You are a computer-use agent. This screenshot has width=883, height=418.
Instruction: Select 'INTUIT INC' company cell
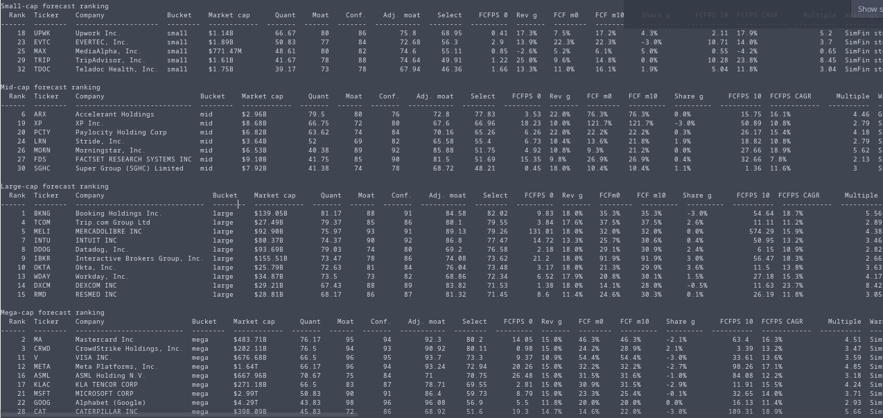pos(96,241)
